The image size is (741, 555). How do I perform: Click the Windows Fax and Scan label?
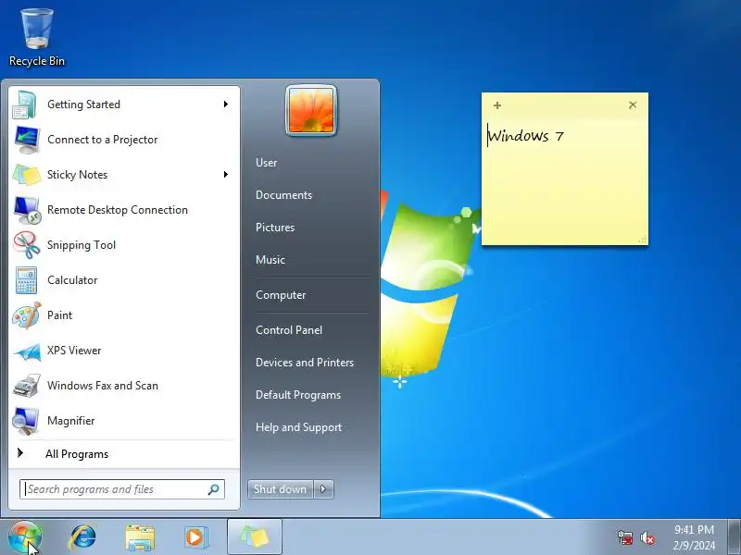[x=103, y=386]
